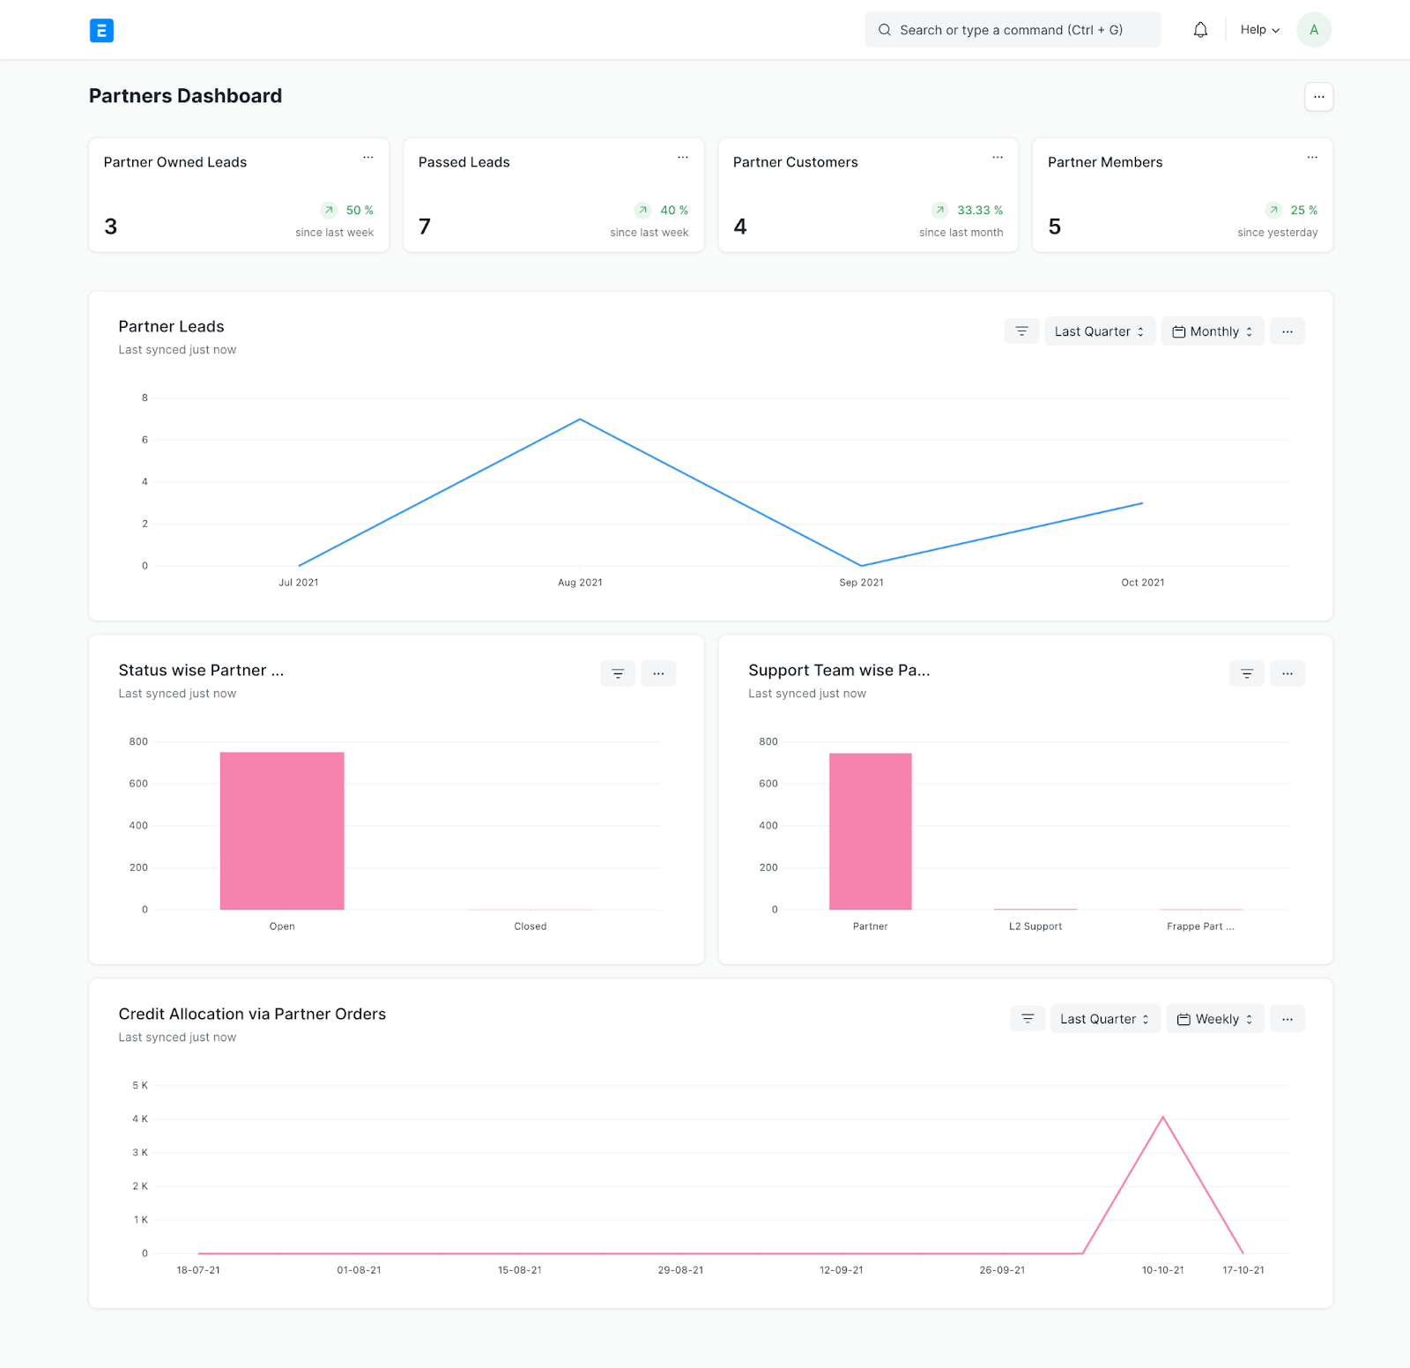
Task: Open the Status wise Partner chart filter icon
Action: [618, 673]
